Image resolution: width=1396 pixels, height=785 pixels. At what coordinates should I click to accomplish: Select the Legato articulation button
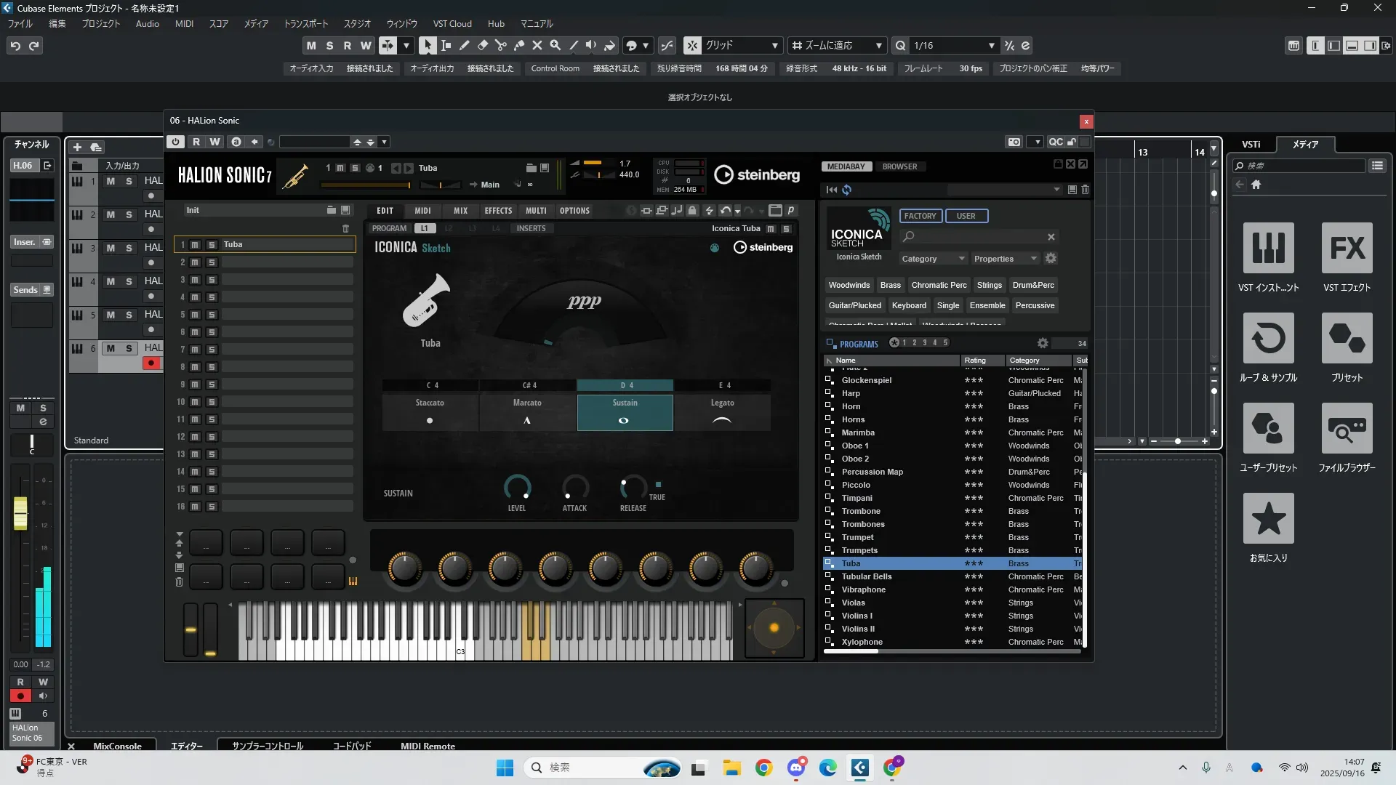coord(721,412)
